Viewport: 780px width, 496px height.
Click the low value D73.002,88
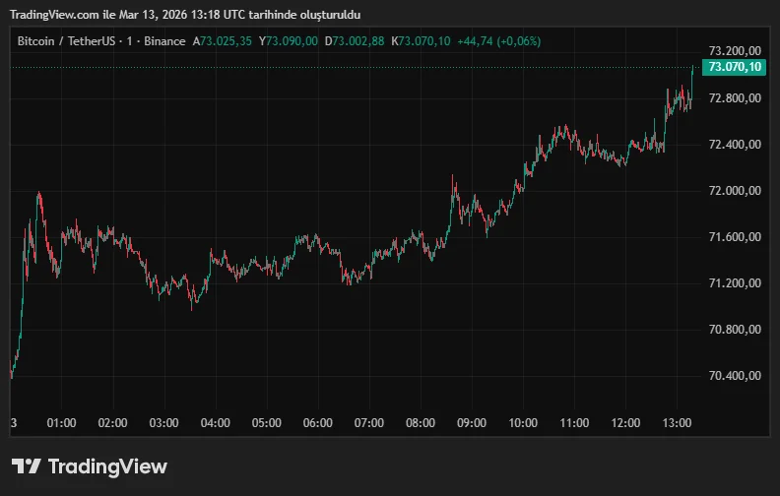click(355, 41)
